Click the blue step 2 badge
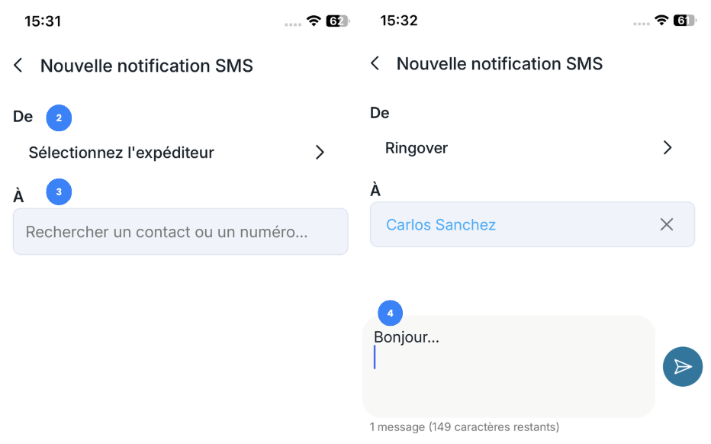Screen dimensions: 711x444 coord(59,117)
